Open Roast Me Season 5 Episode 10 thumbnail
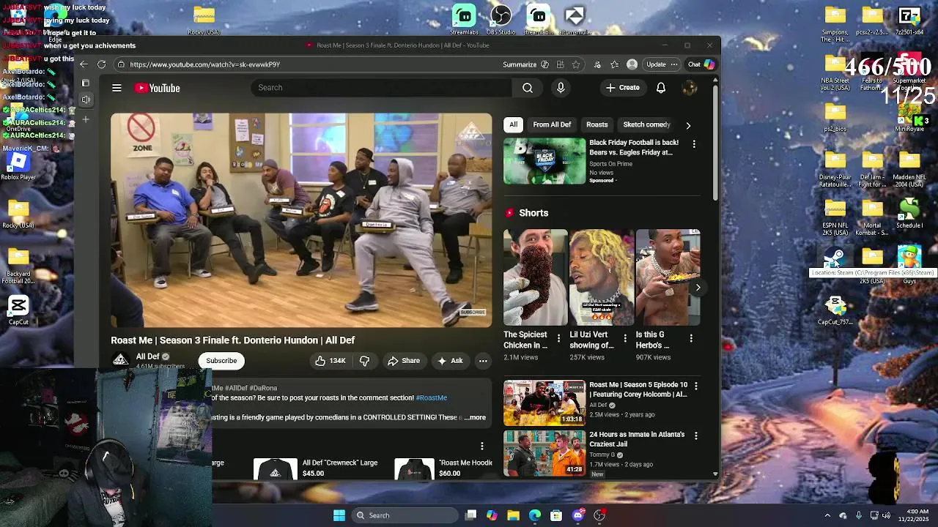The width and height of the screenshot is (938, 527). (544, 403)
